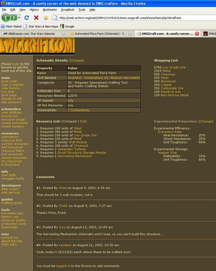This screenshot has width=216, height=271.
Task: Open the ScrapBook menu
Action: point(68,10)
